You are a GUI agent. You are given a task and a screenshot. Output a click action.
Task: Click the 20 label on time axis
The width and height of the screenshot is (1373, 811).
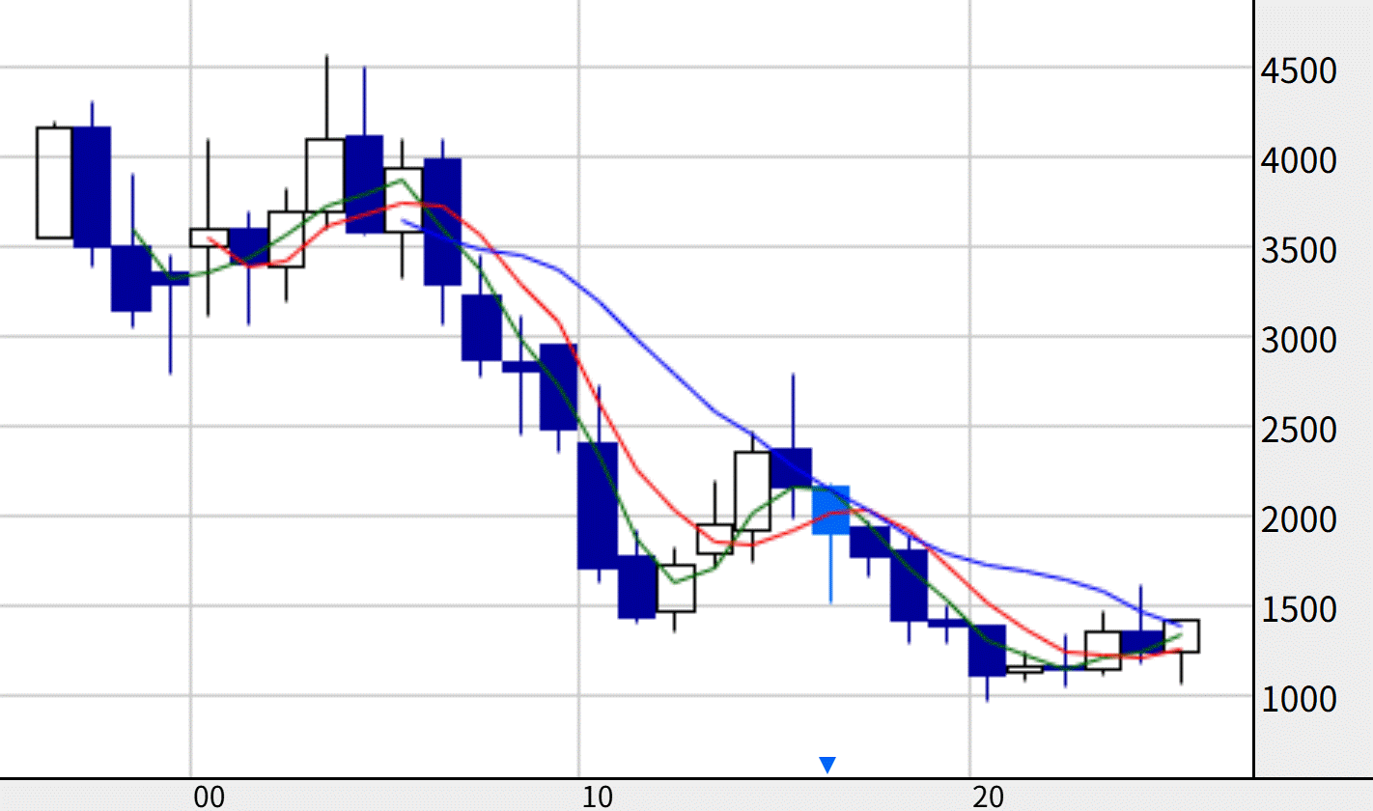[x=989, y=797]
